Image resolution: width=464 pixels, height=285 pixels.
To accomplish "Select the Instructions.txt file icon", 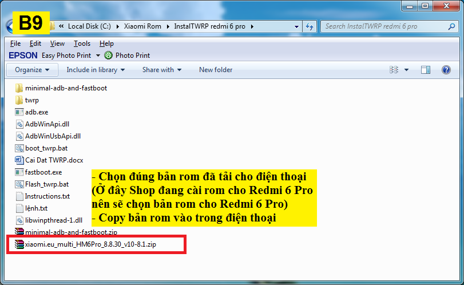I will coord(19,196).
